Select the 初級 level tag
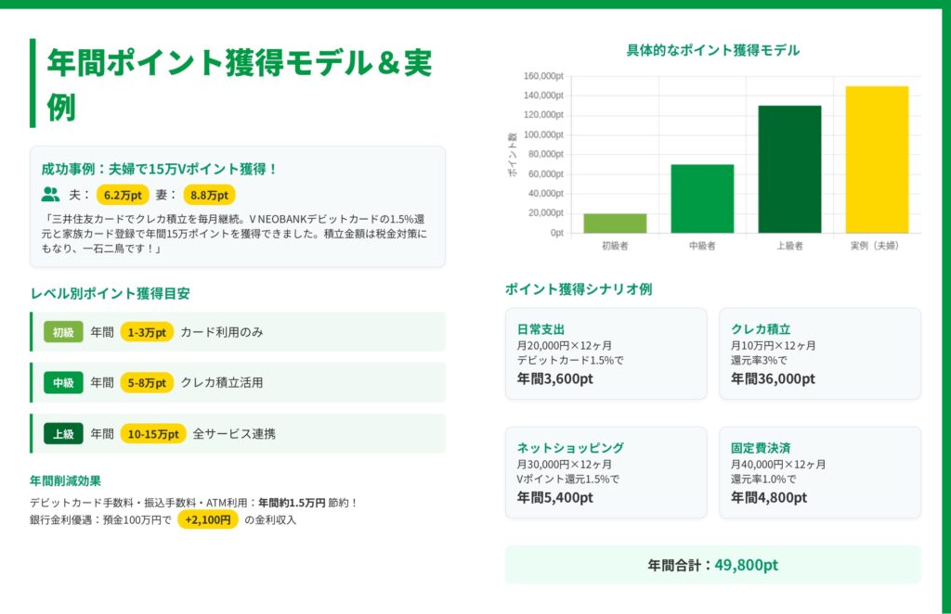Image resolution: width=951 pixels, height=614 pixels. click(63, 332)
